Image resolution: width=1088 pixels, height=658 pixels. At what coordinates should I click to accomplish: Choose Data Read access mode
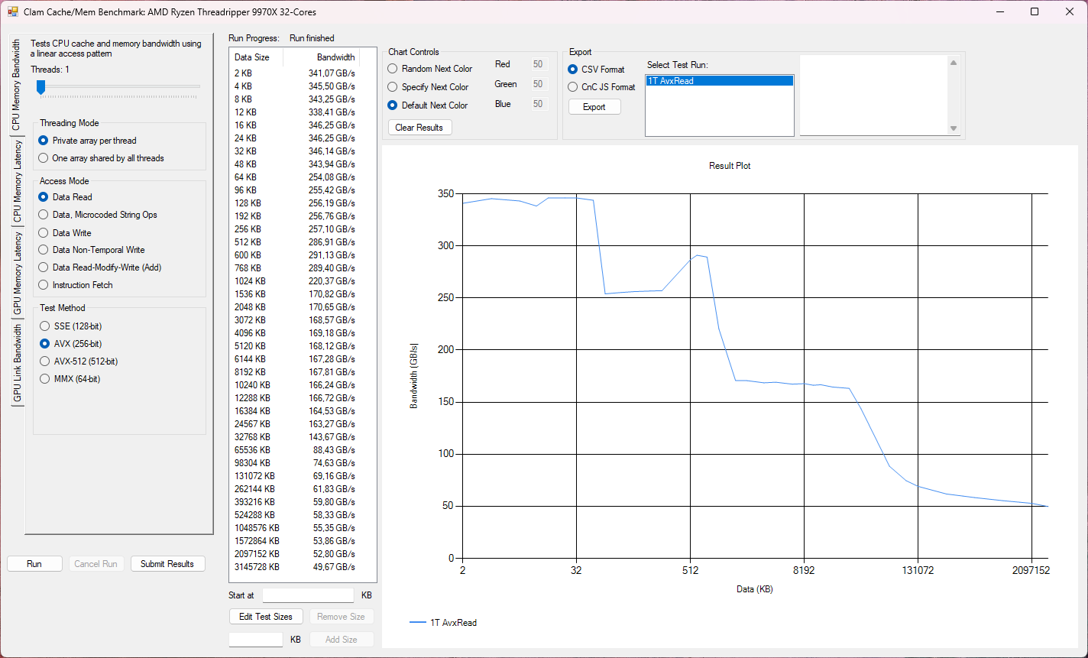point(65,197)
